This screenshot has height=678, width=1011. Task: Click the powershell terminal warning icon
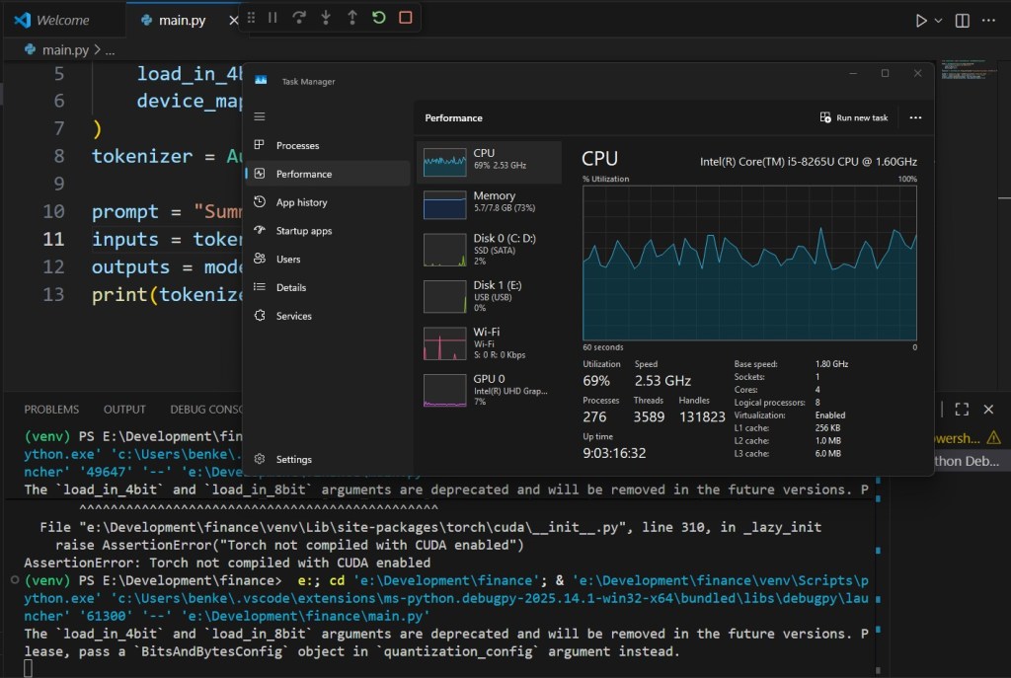click(993, 438)
